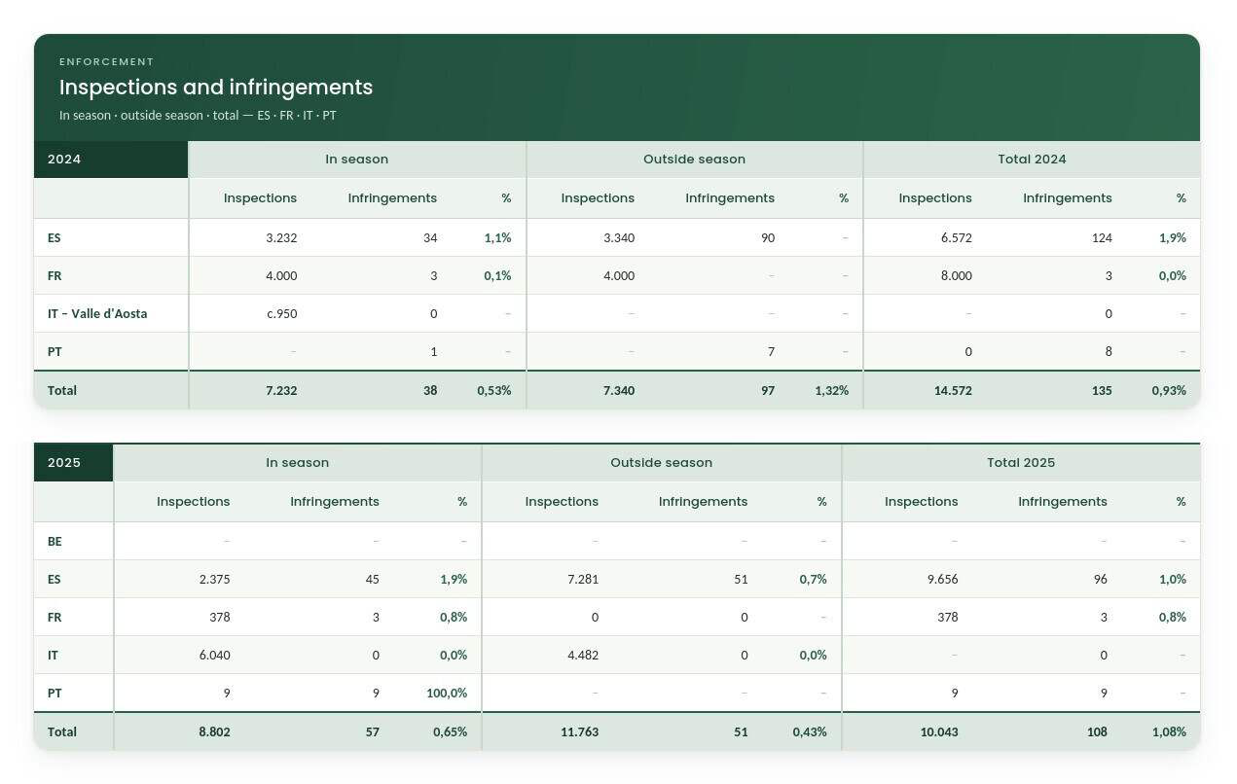This screenshot has width=1237, height=784.
Task: Click the 2024 'Outside season' group header
Action: click(694, 160)
